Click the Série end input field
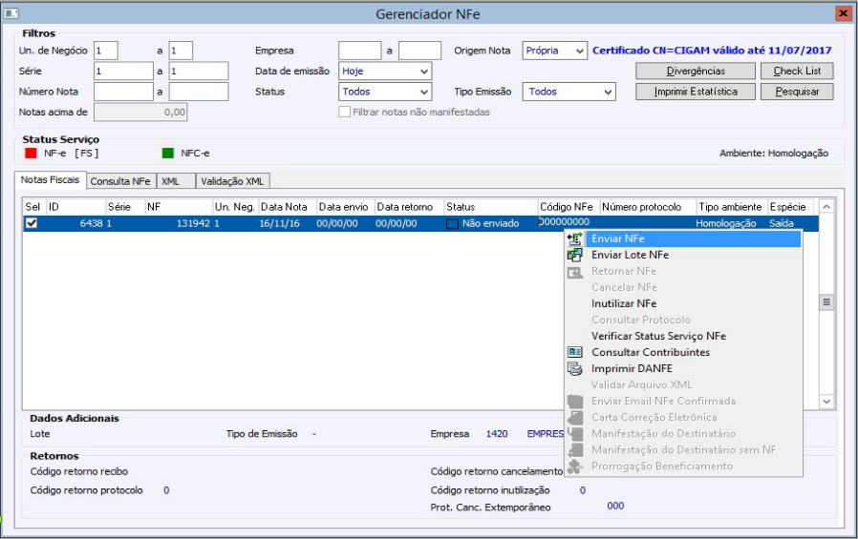The height and width of the screenshot is (539, 858). [x=199, y=71]
